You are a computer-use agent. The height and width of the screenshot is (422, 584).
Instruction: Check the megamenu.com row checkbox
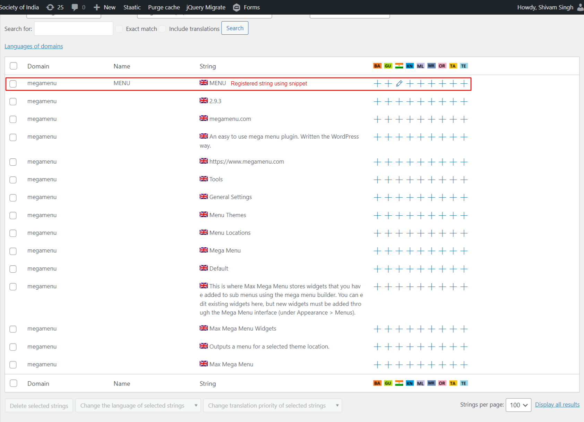(13, 119)
